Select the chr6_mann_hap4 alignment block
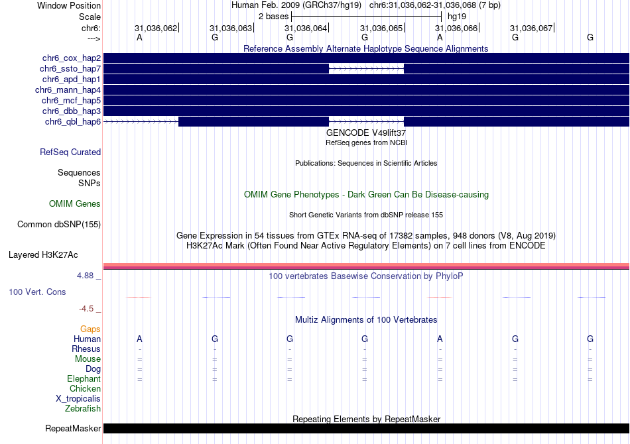Screen dimensions: 630x444 [x=367, y=89]
